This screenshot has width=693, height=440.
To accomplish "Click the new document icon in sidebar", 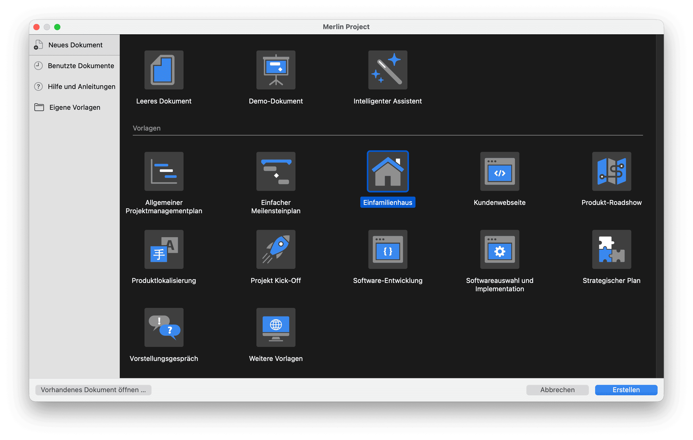I will (38, 45).
